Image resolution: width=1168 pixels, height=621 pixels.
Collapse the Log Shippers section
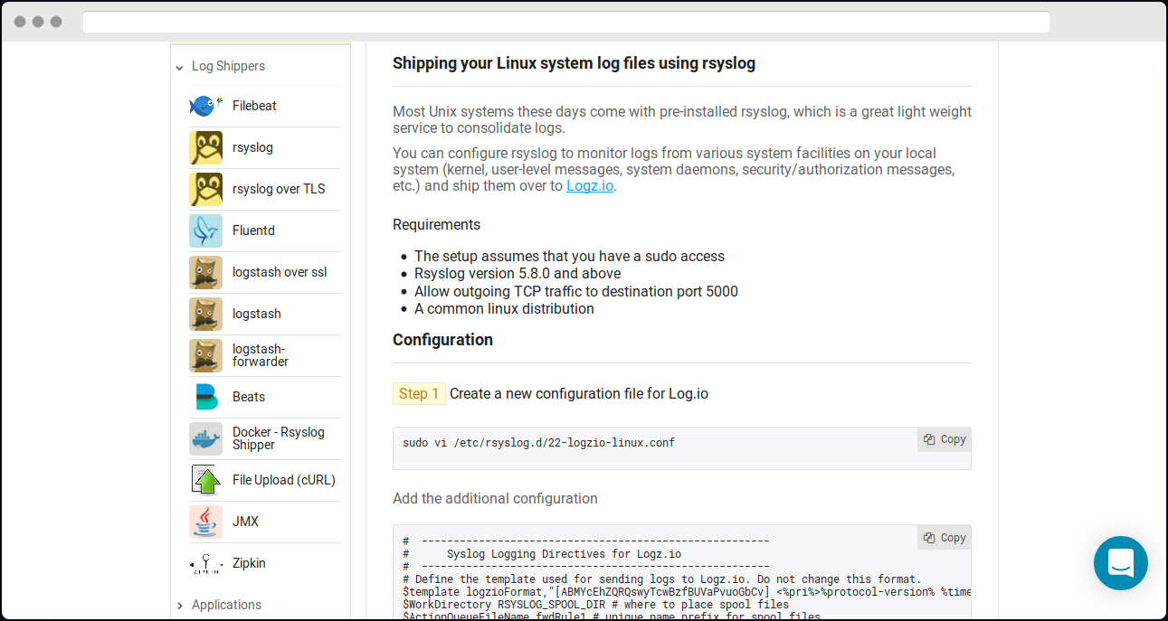click(x=220, y=66)
